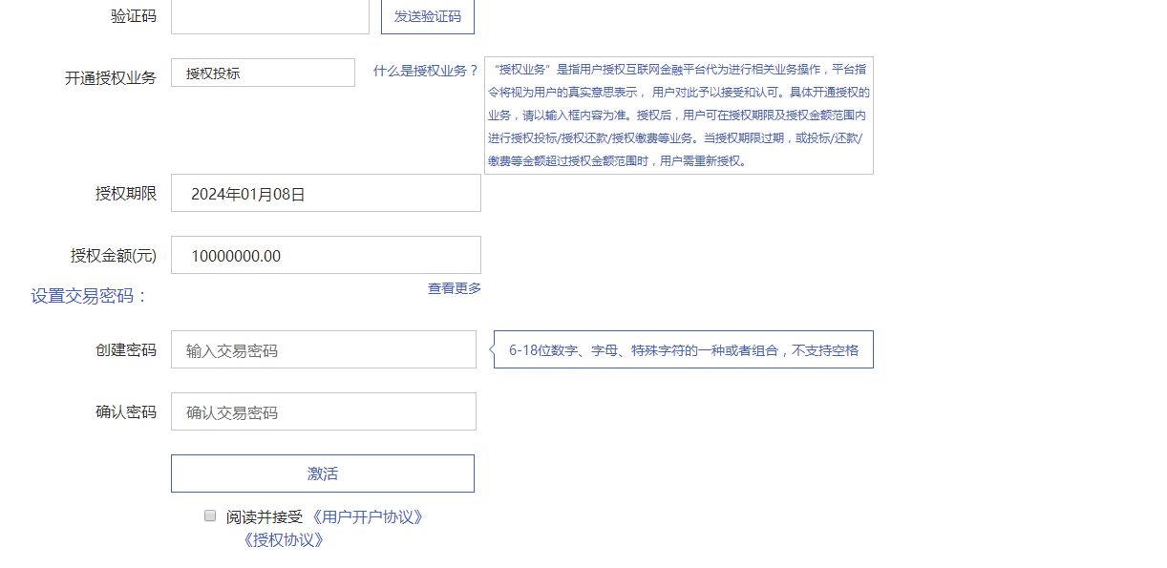
Task: Select the 授权投标 business field
Action: pyautogui.click(x=263, y=73)
